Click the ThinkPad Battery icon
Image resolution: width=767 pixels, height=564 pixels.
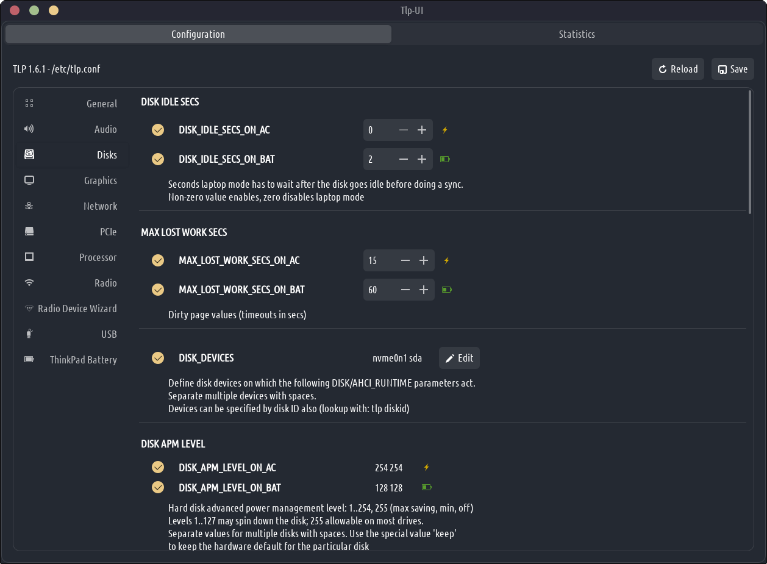click(29, 360)
